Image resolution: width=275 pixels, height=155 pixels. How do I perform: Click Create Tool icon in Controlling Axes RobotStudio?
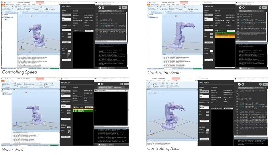[x=167, y=84]
